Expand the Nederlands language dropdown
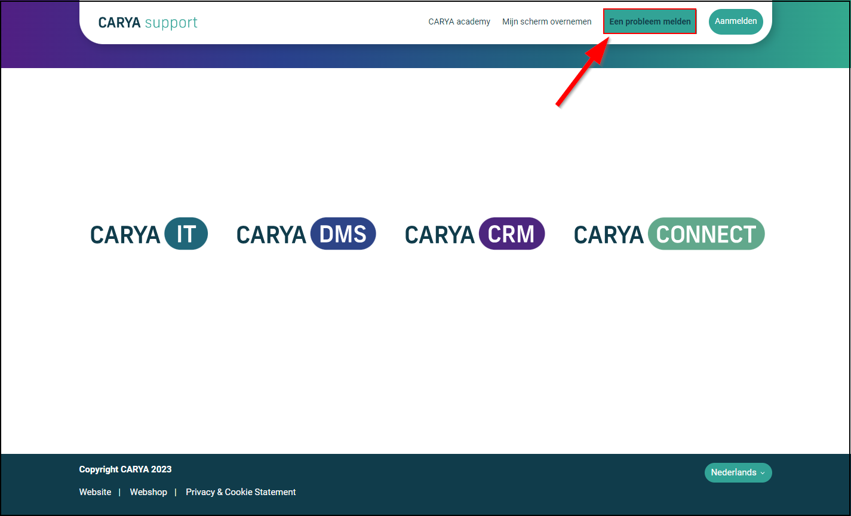Screen dimensions: 851x516 point(738,472)
